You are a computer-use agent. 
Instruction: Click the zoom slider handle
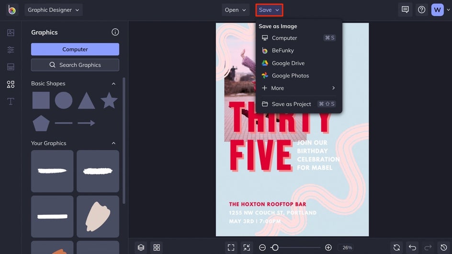[x=275, y=247]
